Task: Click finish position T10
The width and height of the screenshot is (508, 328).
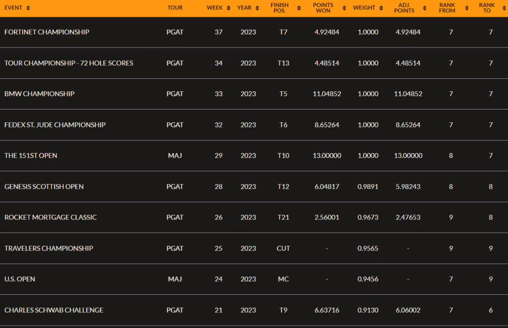Action: coord(283,156)
